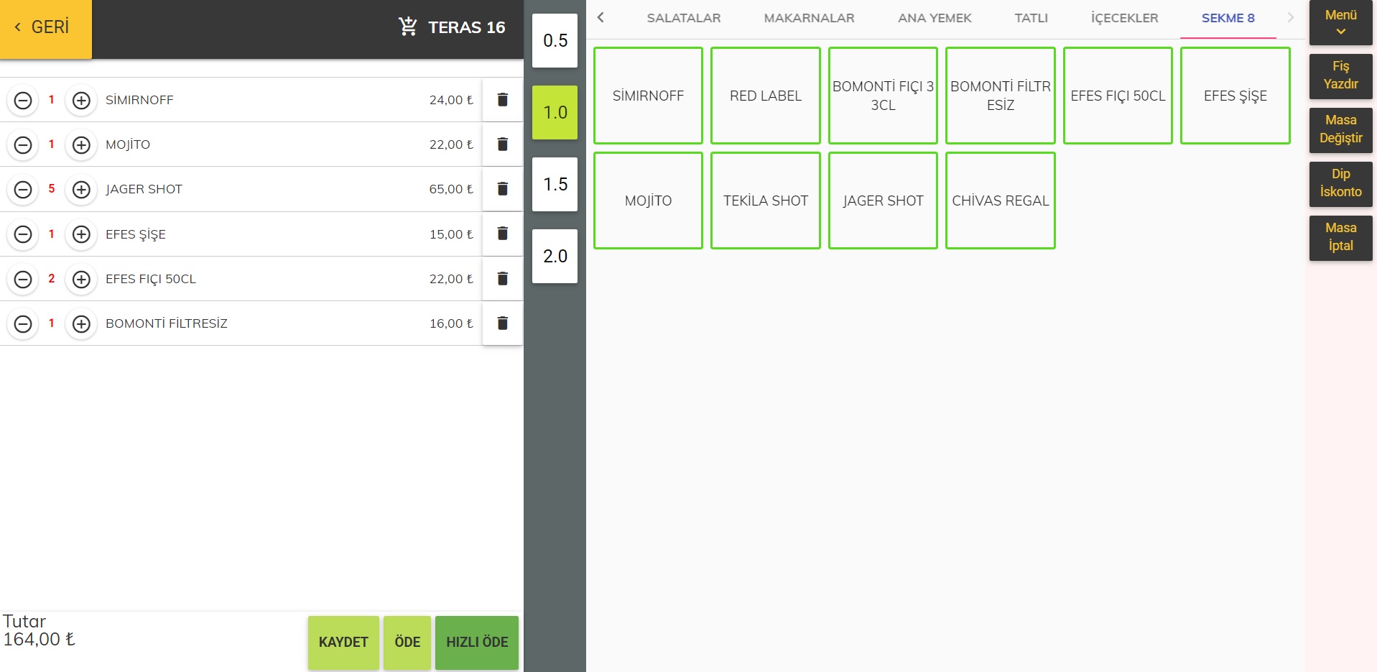Click the HIZLI ÖDE button
This screenshot has height=672, width=1377.
pos(477,643)
